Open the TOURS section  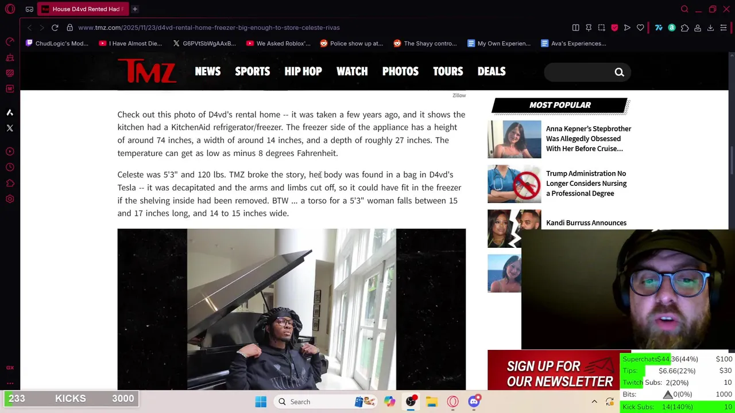[x=448, y=71]
